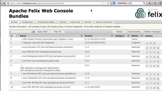Click the search magnifier in the browser search box
Screen dimensions: 162x91
pyautogui.click(x=144, y=3)
